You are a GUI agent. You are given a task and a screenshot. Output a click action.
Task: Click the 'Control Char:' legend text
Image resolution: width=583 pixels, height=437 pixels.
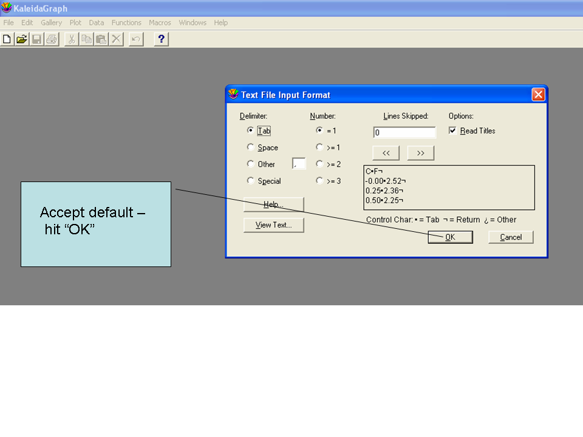(x=390, y=220)
